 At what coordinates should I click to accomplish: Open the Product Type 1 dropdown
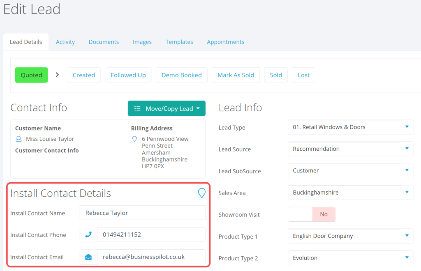pyautogui.click(x=350, y=236)
